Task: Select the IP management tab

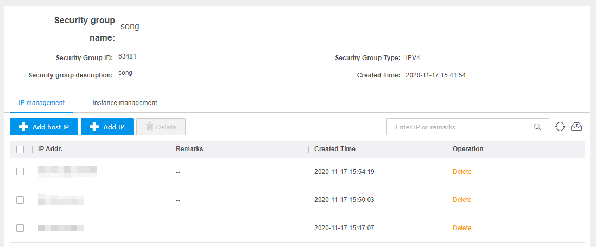Action: tap(41, 103)
